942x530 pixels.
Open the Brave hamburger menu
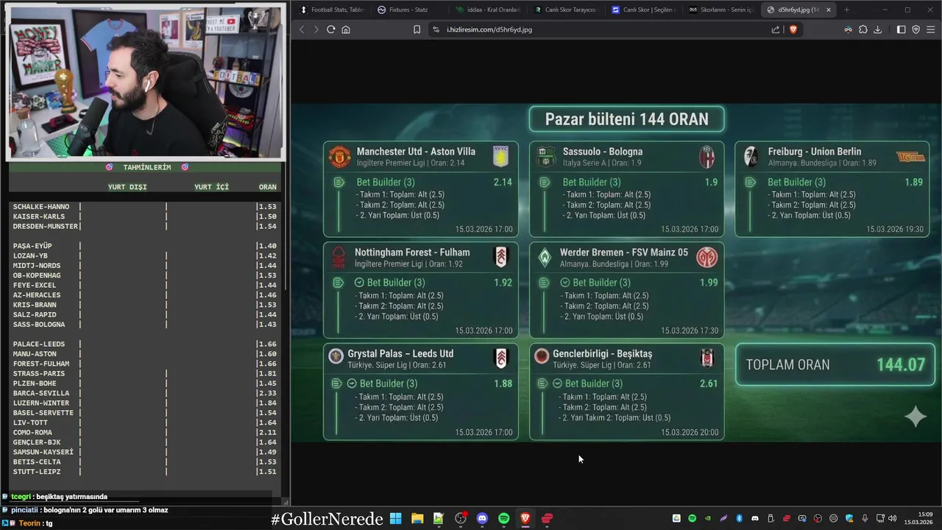pyautogui.click(x=931, y=29)
